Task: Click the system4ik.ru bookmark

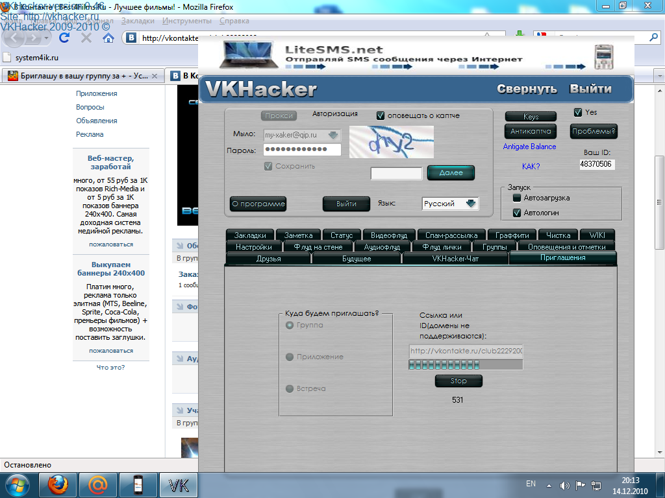Action: coord(31,58)
